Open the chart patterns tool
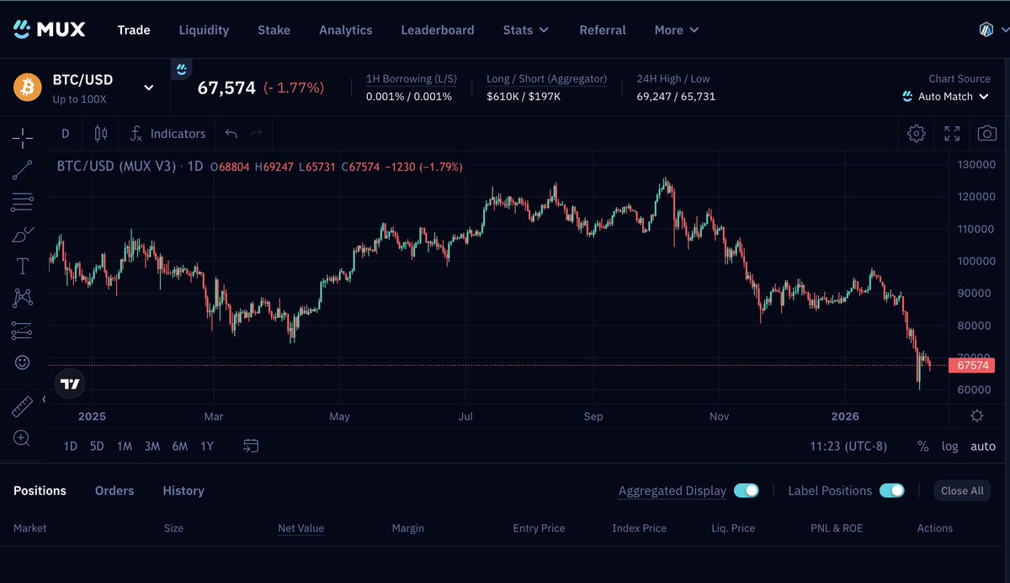Viewport: 1010px width, 583px height. click(x=23, y=298)
